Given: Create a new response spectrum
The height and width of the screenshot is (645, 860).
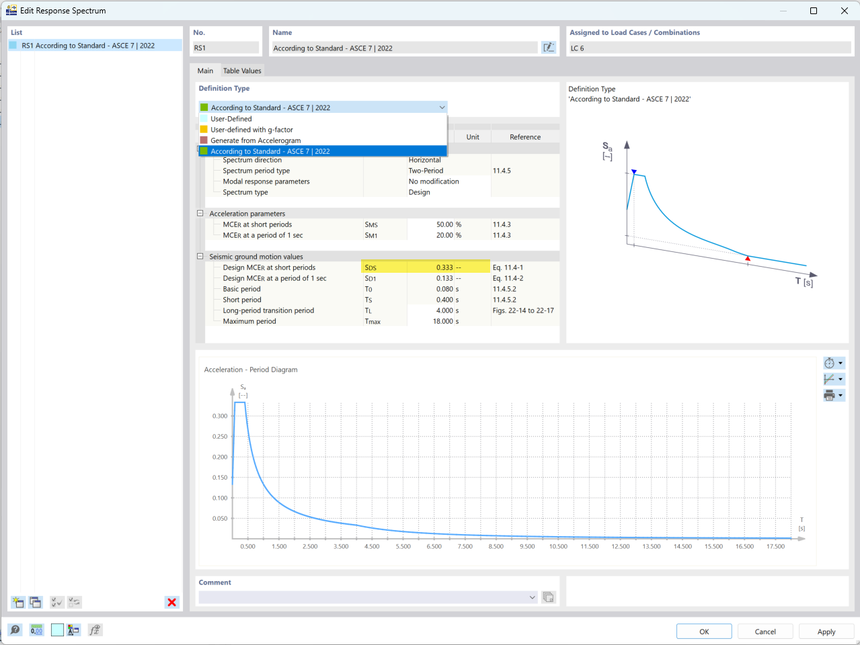Looking at the screenshot, I should click(x=17, y=602).
